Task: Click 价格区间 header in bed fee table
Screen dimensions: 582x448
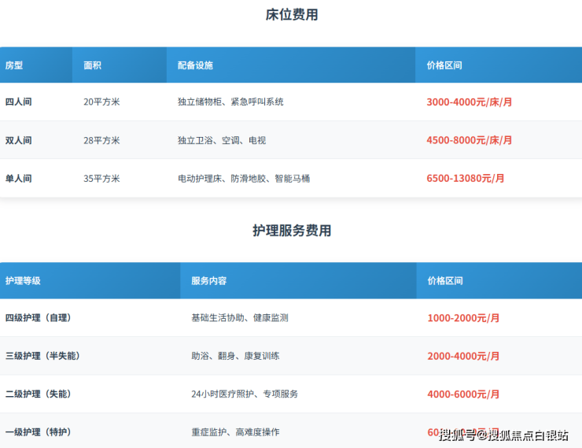Action: pos(444,65)
